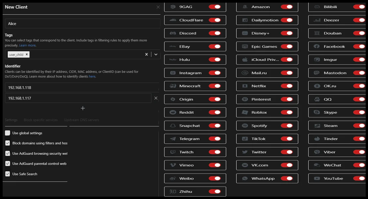Click the TikTok note icon
Image resolution: width=368 pixels, height=199 pixels.
(x=245, y=139)
